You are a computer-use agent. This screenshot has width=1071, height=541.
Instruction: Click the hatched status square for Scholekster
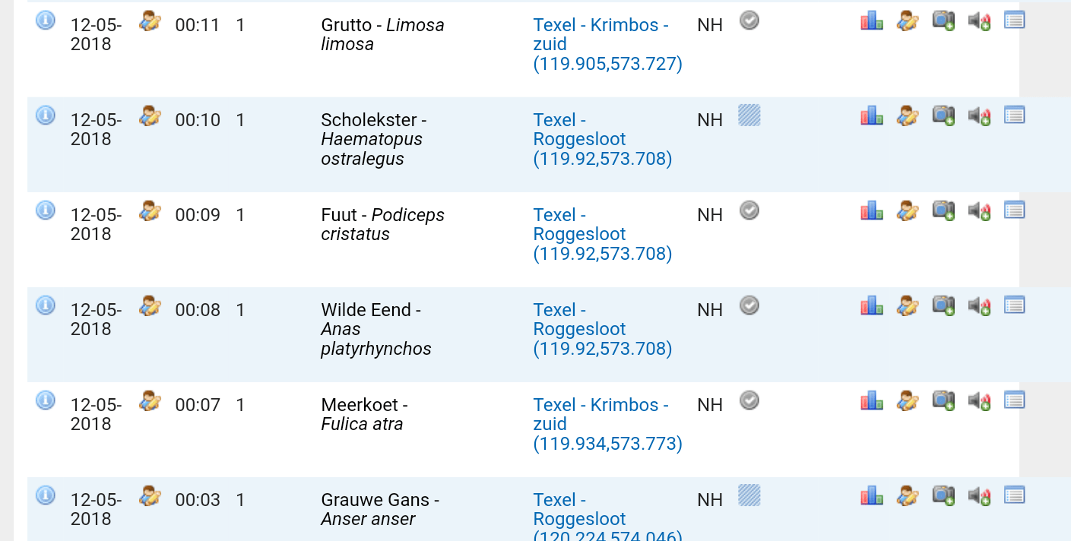coord(749,115)
